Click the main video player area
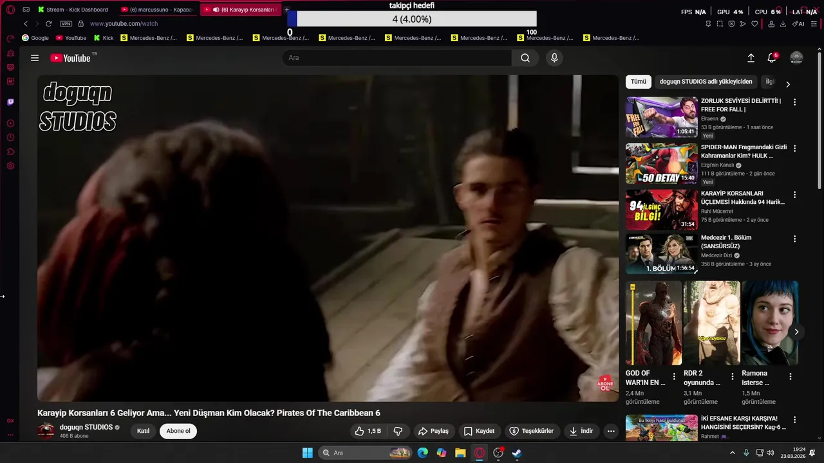 (328, 238)
